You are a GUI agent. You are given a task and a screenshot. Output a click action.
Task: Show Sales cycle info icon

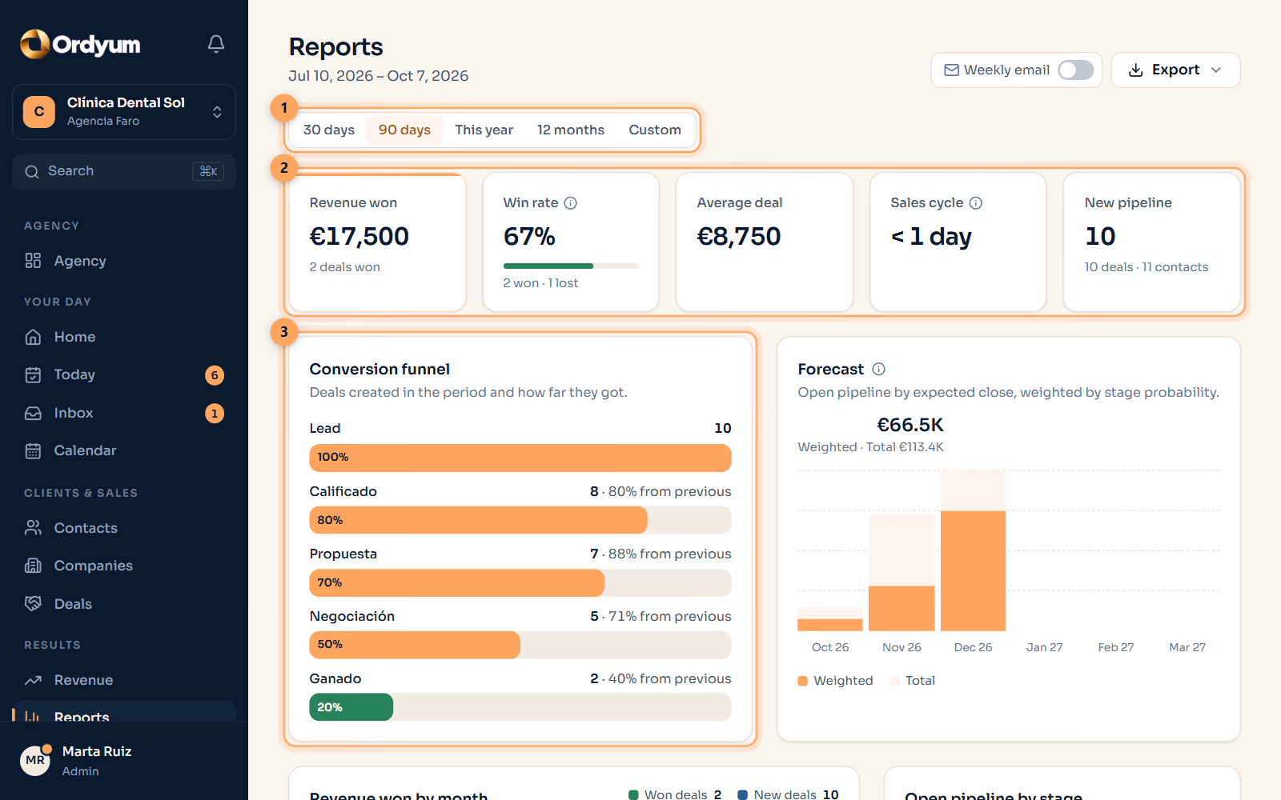[975, 203]
